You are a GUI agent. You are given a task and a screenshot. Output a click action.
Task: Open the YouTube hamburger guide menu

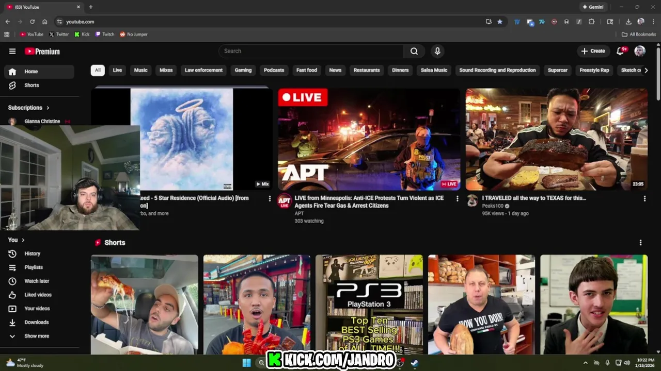tap(12, 51)
